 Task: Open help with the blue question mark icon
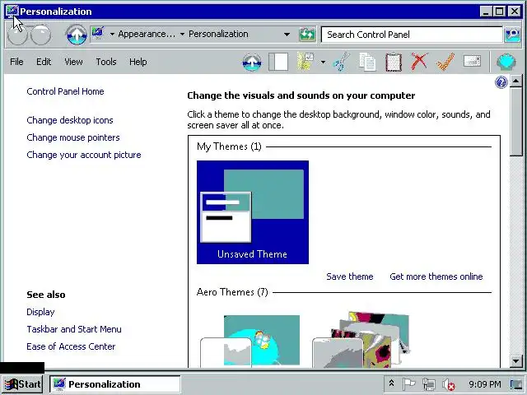click(x=501, y=82)
